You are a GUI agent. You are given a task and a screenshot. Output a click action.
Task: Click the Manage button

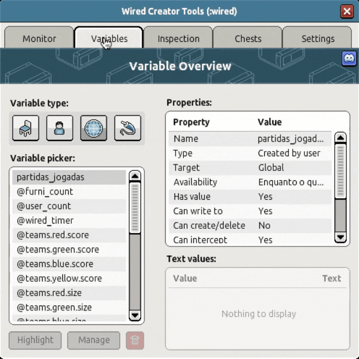click(x=94, y=340)
